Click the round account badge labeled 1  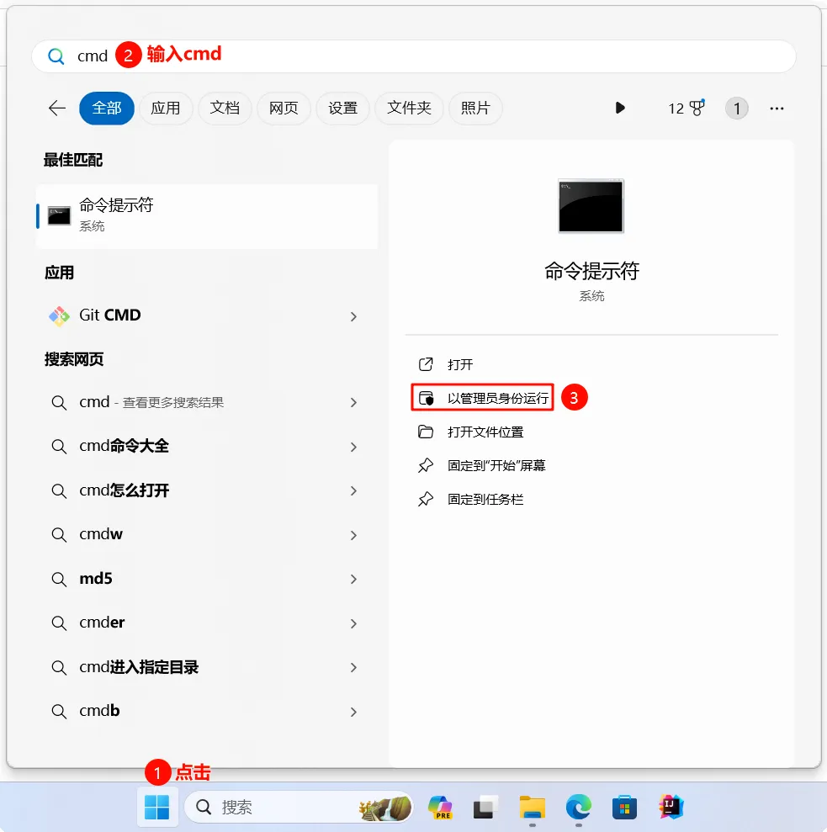click(x=737, y=109)
